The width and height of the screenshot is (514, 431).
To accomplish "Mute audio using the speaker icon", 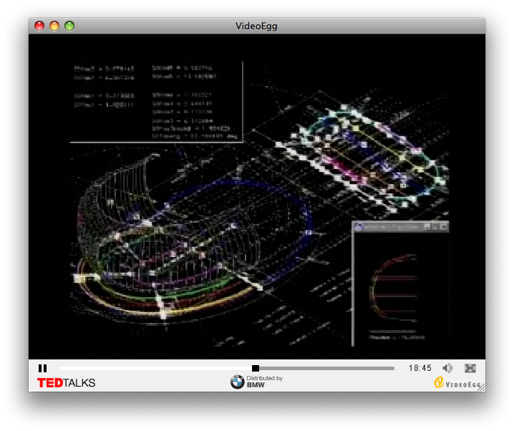I will point(447,368).
